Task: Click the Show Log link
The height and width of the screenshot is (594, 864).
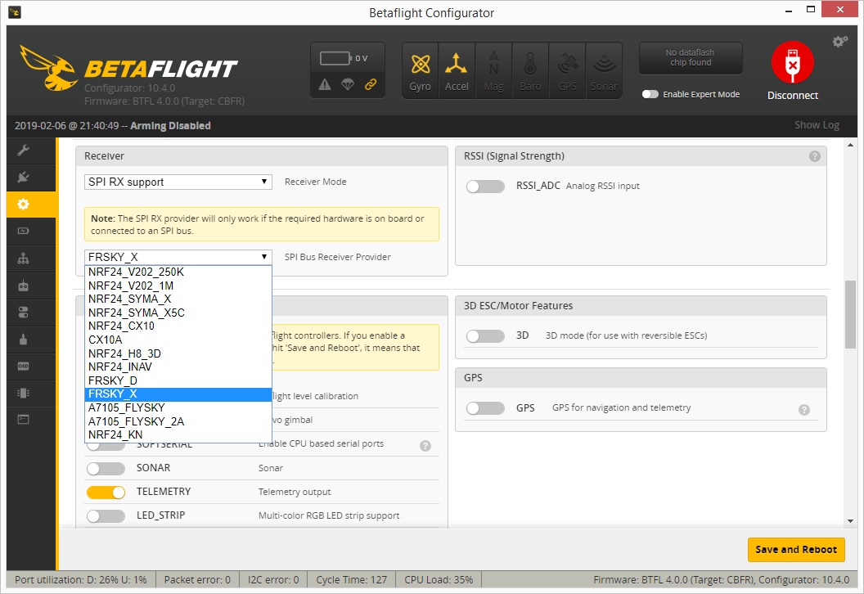Action: [817, 125]
